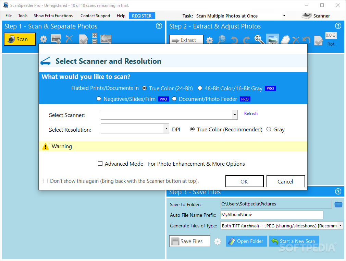346x261 pixels.
Task: Select 48-Bit Color/16-Bit Gray radio option
Action: click(200, 88)
